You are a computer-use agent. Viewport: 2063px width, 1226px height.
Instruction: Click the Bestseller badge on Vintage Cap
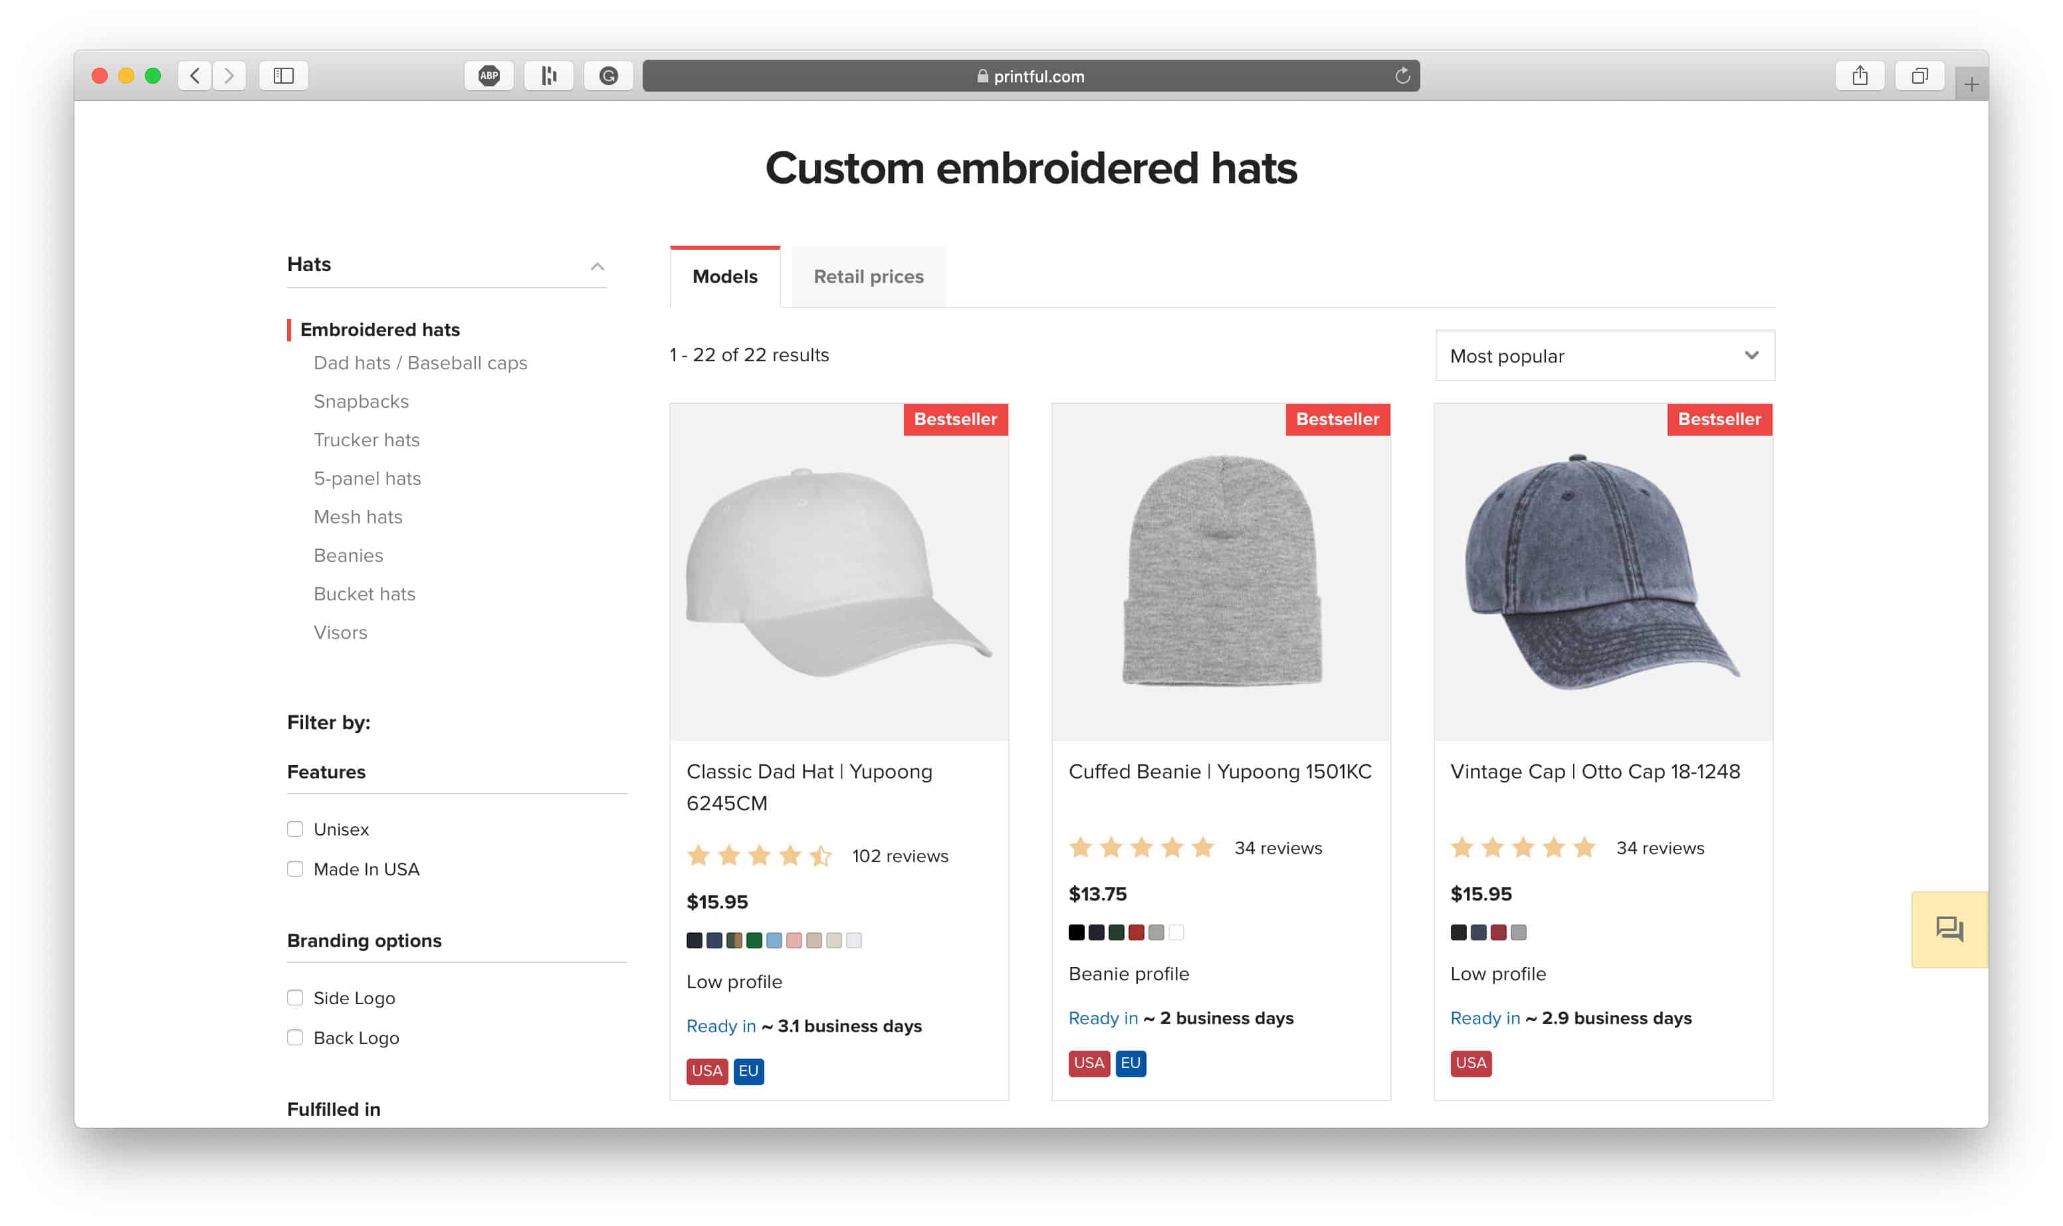pyautogui.click(x=1719, y=419)
